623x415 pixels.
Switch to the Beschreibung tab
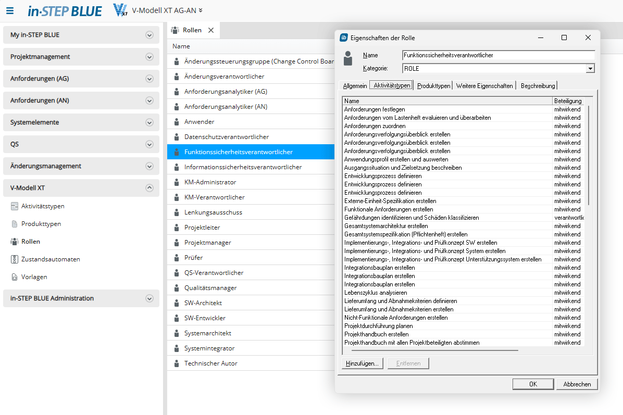[538, 86]
